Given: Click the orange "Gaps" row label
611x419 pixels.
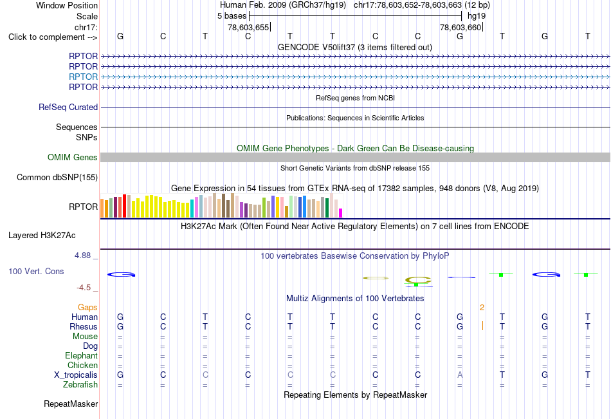Looking at the screenshot, I should pyautogui.click(x=87, y=308).
